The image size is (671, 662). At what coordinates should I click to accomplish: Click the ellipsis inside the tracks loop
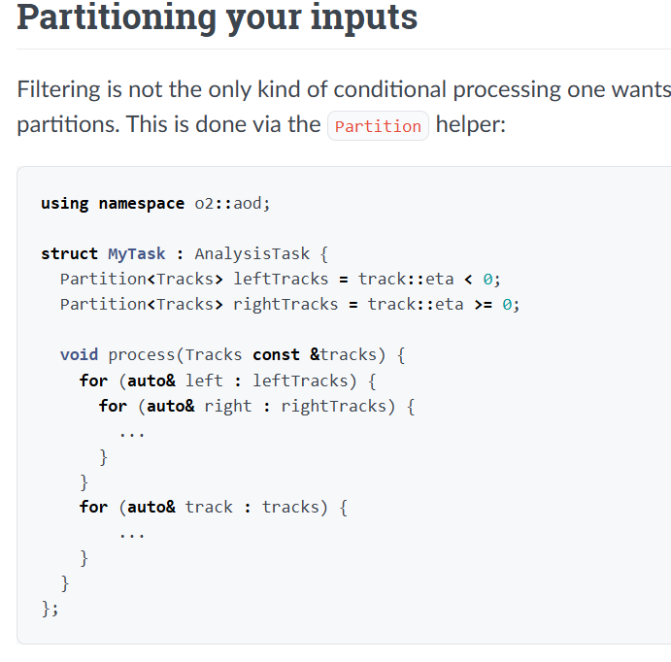[x=132, y=536]
